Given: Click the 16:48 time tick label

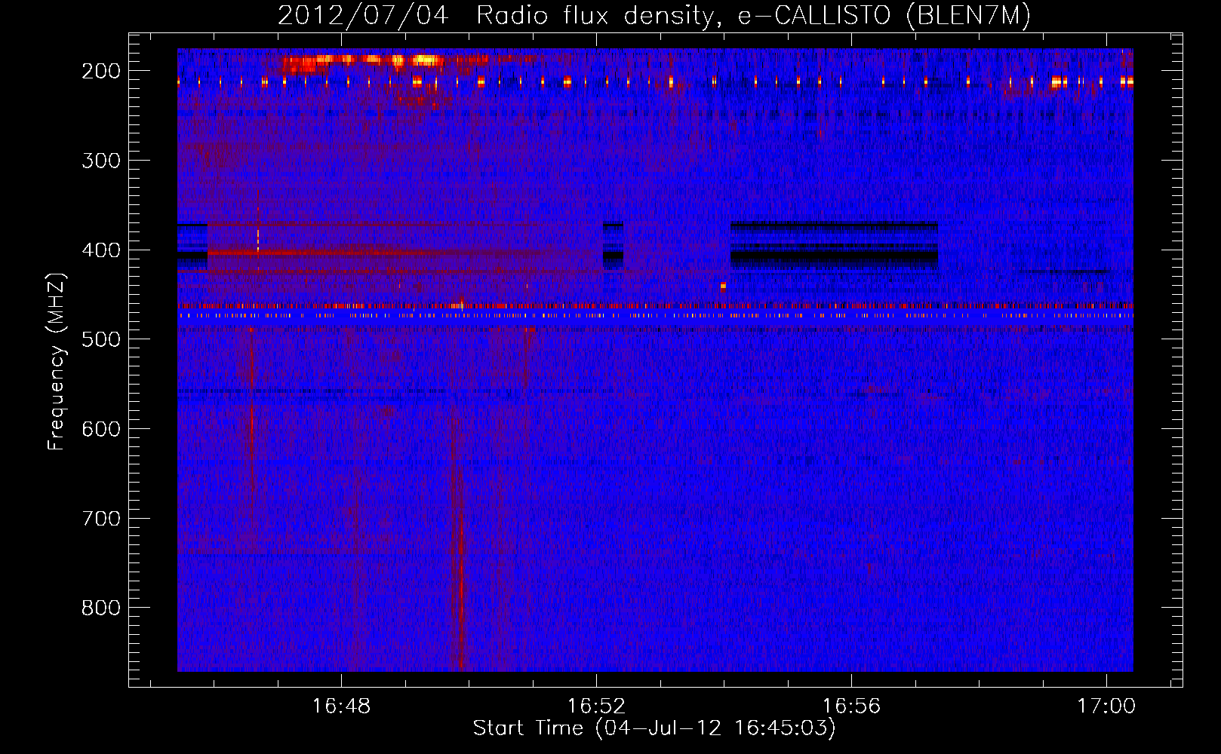Looking at the screenshot, I should click(x=342, y=706).
